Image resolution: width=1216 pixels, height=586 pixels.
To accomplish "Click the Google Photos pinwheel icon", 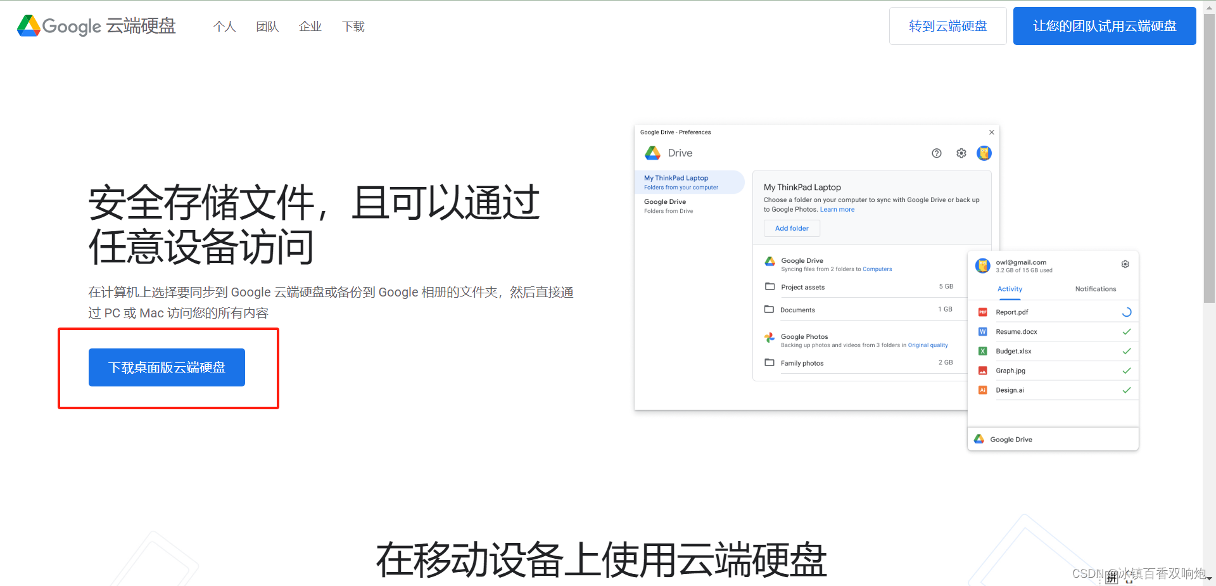I will (769, 338).
